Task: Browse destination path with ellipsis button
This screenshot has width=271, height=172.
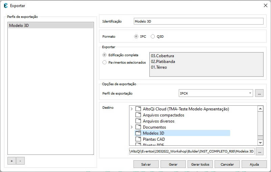Action: [x=260, y=151]
